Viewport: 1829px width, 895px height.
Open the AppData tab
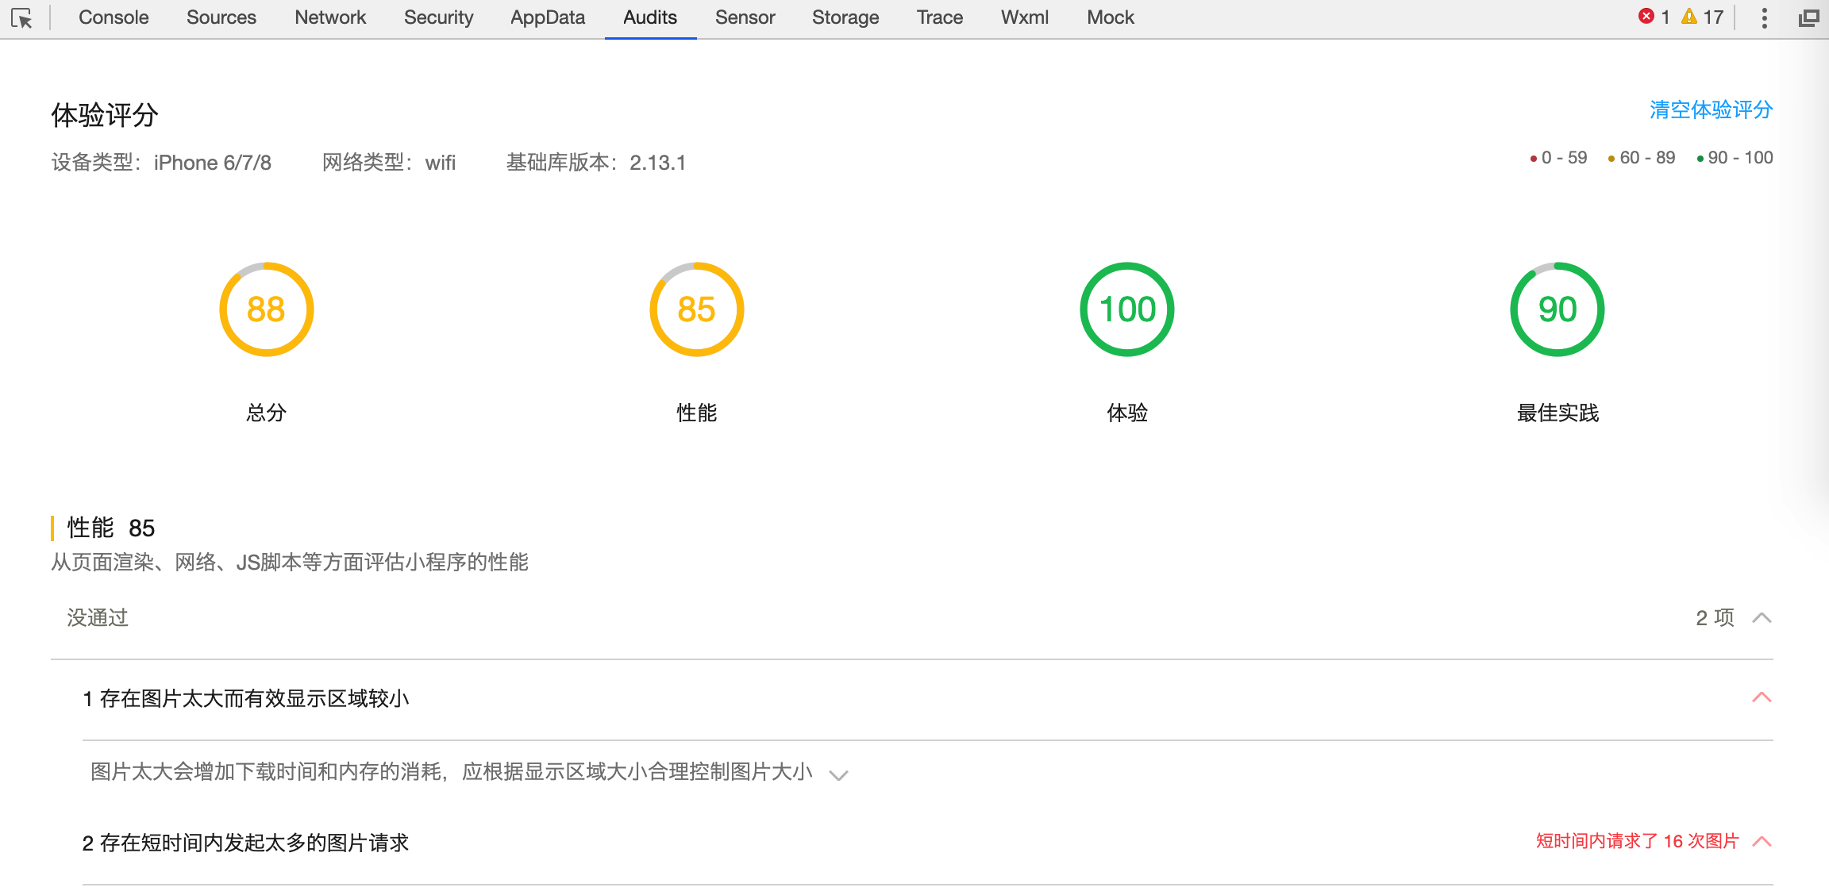click(x=547, y=17)
